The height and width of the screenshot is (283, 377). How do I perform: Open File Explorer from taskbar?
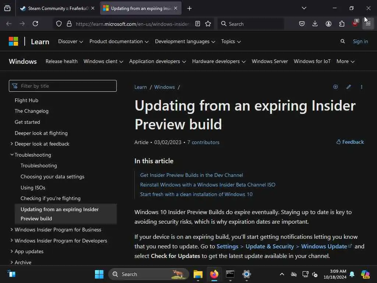point(198,274)
